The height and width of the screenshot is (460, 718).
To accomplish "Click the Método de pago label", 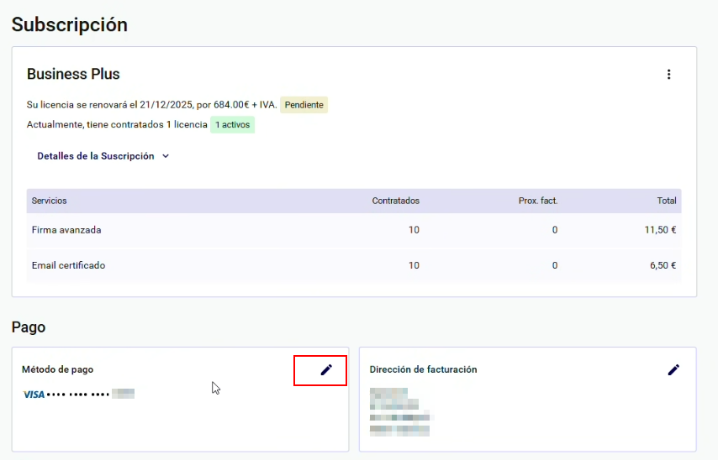I will pyautogui.click(x=58, y=369).
